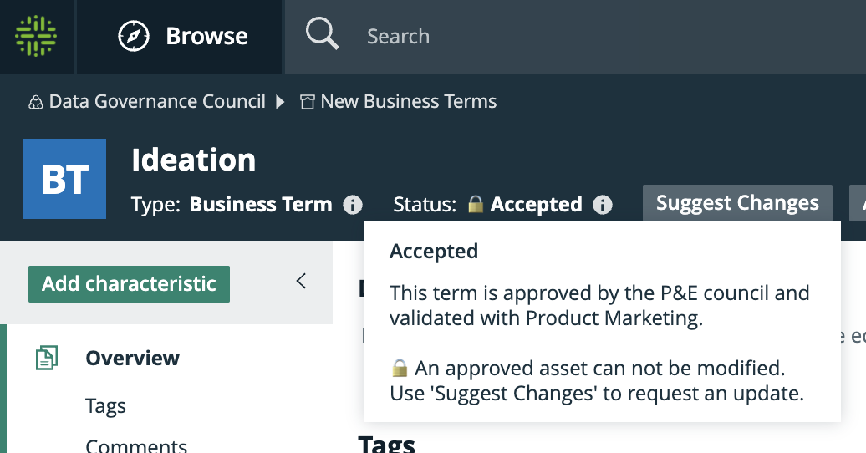The height and width of the screenshot is (453, 866).
Task: Select the Overview tab in sidebar
Action: (x=133, y=358)
